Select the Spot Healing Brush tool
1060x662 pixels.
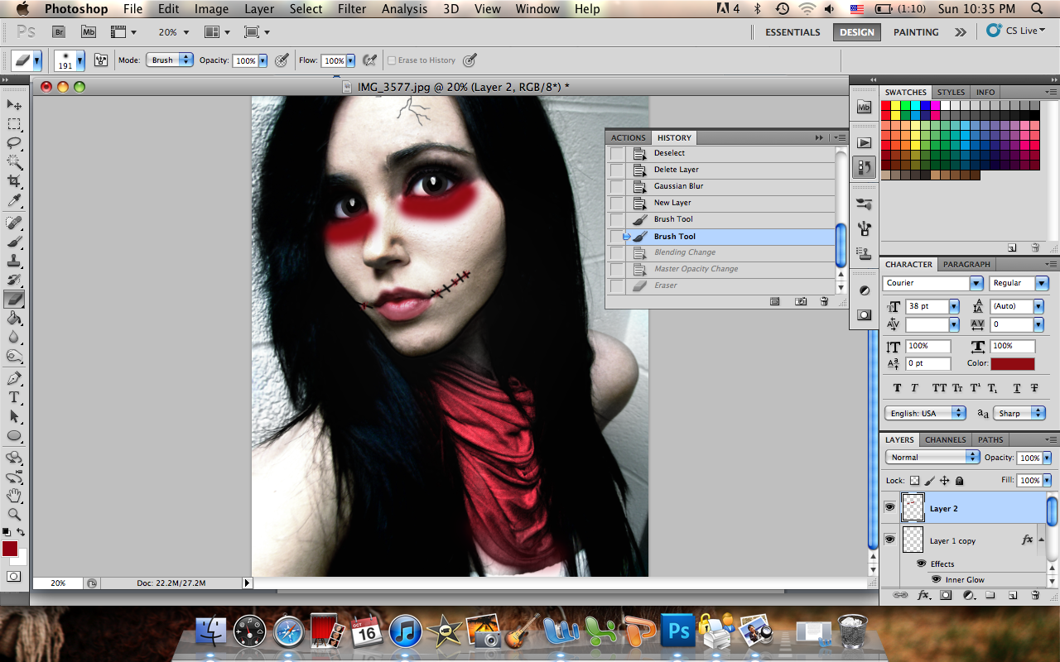14,223
